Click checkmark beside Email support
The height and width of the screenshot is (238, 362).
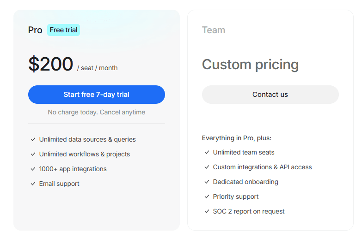pyautogui.click(x=33, y=184)
